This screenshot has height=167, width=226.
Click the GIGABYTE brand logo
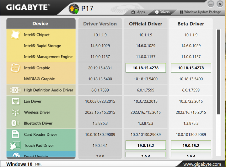pos(28,7)
